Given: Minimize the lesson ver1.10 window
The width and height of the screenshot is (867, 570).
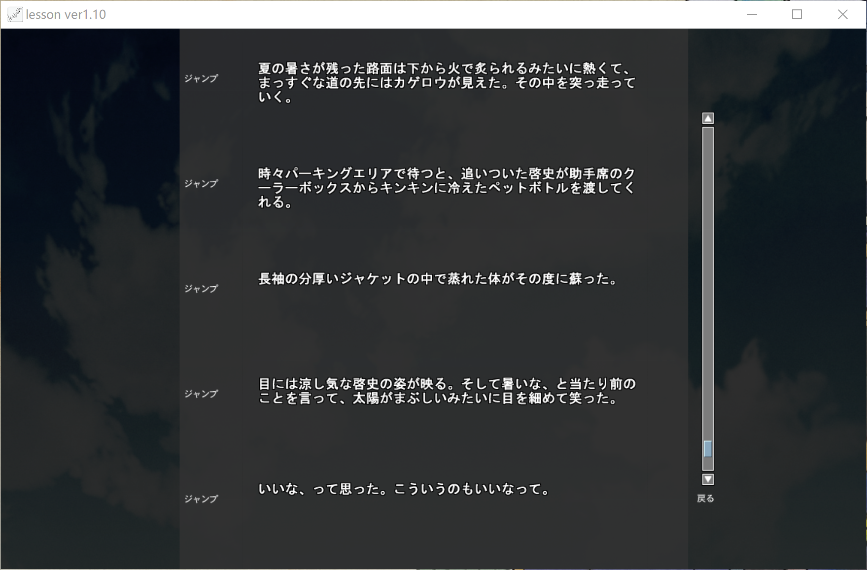Looking at the screenshot, I should (752, 14).
